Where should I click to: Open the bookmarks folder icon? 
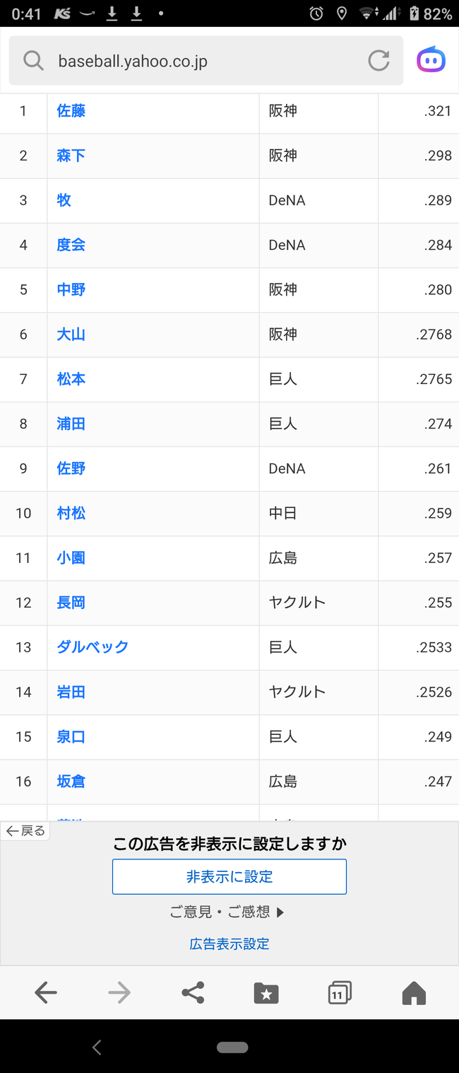point(266,993)
